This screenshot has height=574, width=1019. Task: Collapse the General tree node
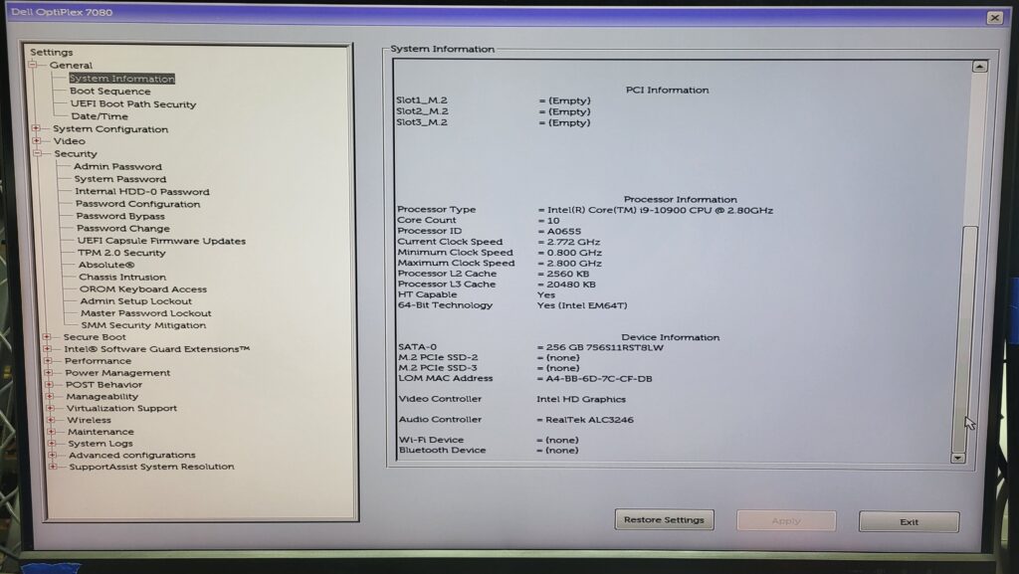pos(32,66)
